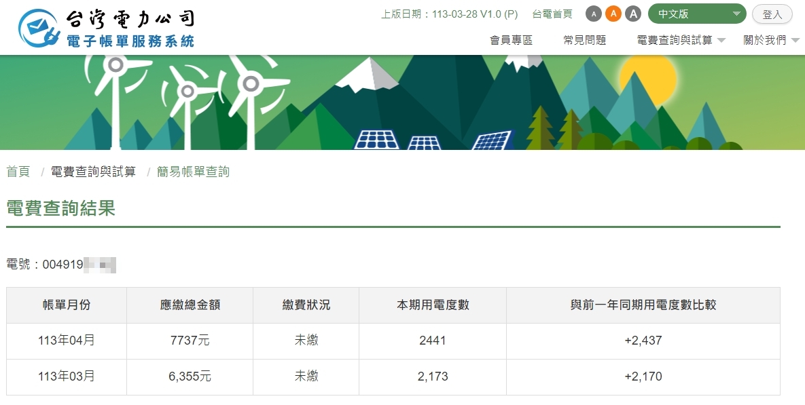Click the 登入 login button
Viewport: 805px width, 405px height.
click(x=772, y=14)
